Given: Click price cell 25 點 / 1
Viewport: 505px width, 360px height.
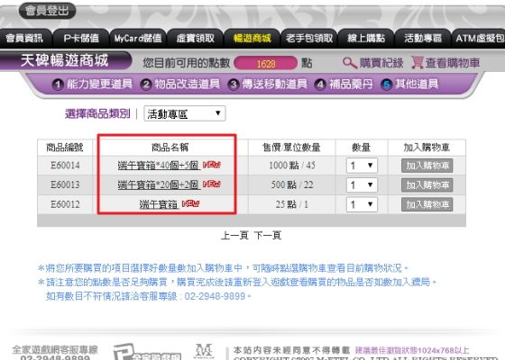Looking at the screenshot, I should pos(292,204).
